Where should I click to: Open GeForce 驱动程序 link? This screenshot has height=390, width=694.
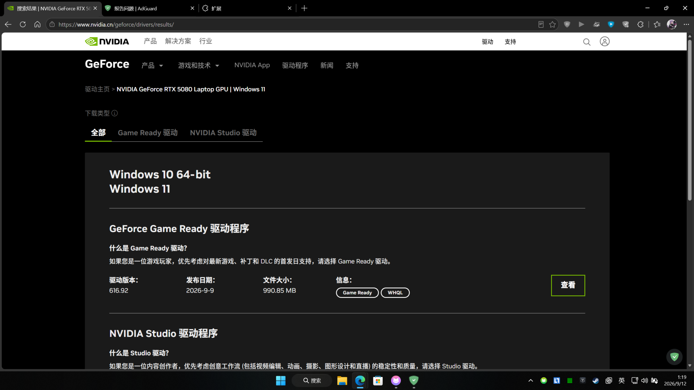[295, 66]
